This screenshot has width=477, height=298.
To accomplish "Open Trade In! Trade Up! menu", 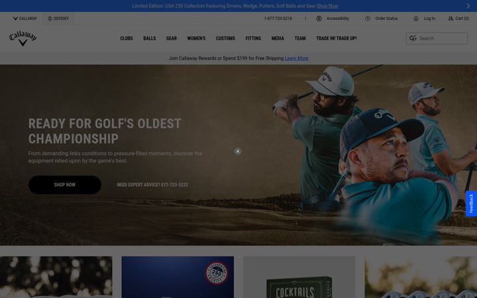I will coord(337,38).
